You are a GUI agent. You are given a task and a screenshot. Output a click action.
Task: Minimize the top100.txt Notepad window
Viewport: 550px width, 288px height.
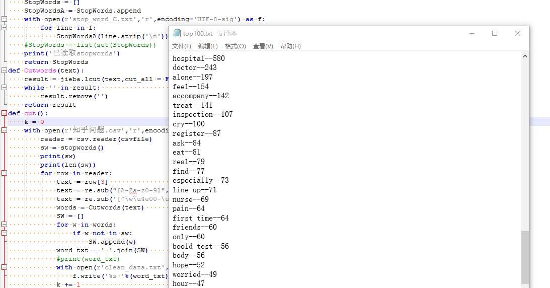point(472,33)
